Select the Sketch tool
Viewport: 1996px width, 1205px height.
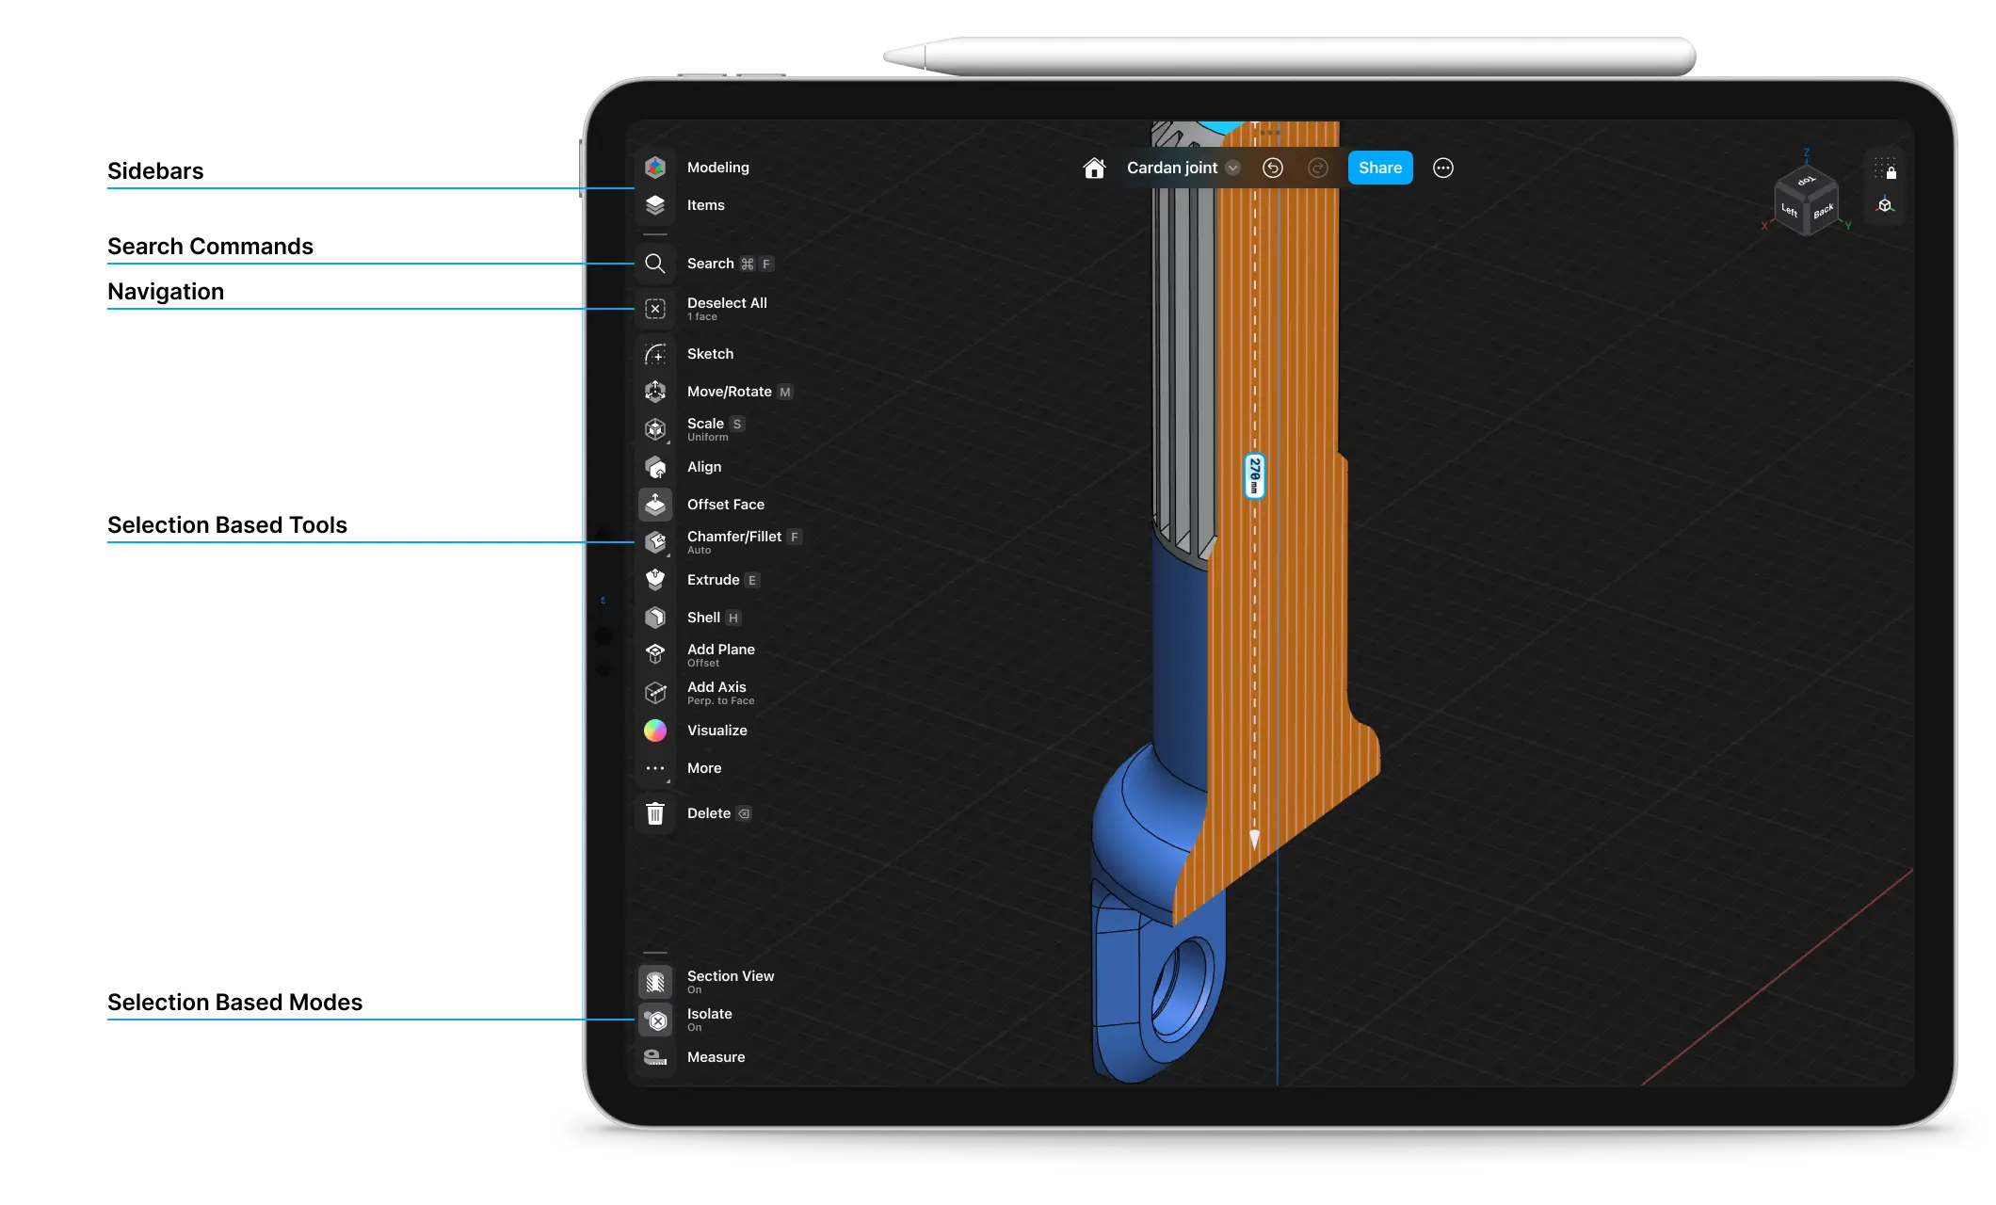710,354
